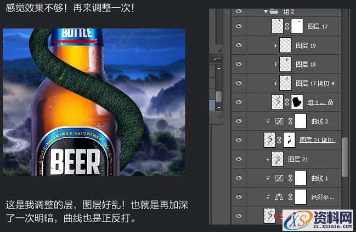Select layer name 图层 19
356x232 pixels.
pos(306,45)
